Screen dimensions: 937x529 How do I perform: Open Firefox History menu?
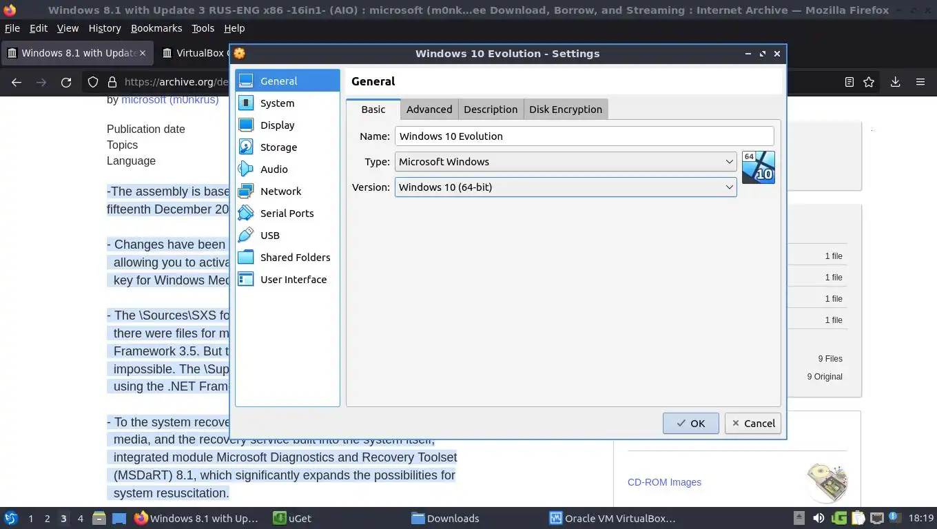105,28
